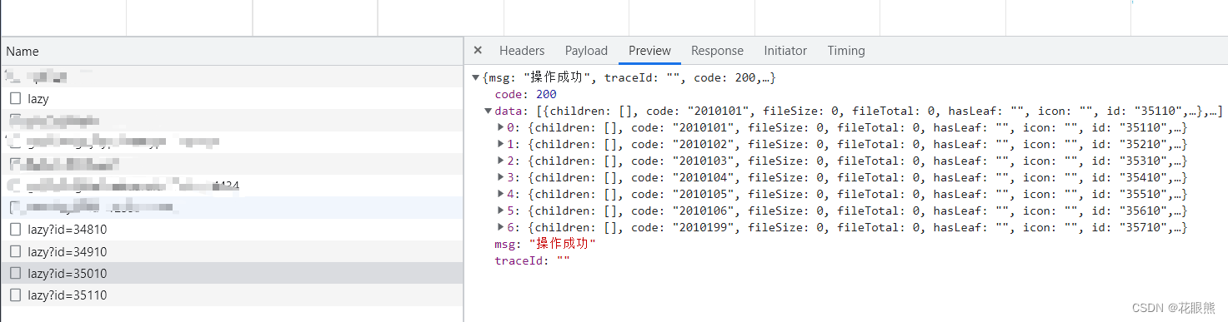Open the Initiator tab
The height and width of the screenshot is (322, 1228).
[785, 51]
